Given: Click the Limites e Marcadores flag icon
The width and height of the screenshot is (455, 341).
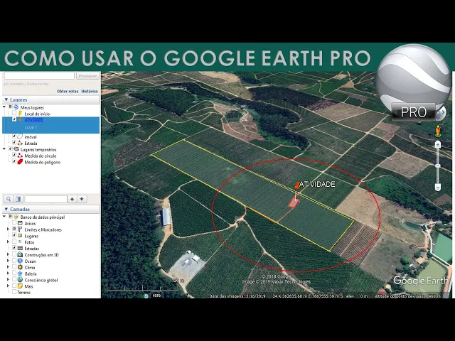Looking at the screenshot, I should click(20, 229).
